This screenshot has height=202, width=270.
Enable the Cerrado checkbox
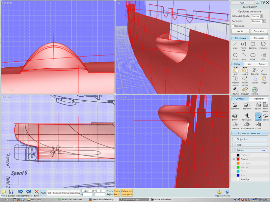(233, 26)
